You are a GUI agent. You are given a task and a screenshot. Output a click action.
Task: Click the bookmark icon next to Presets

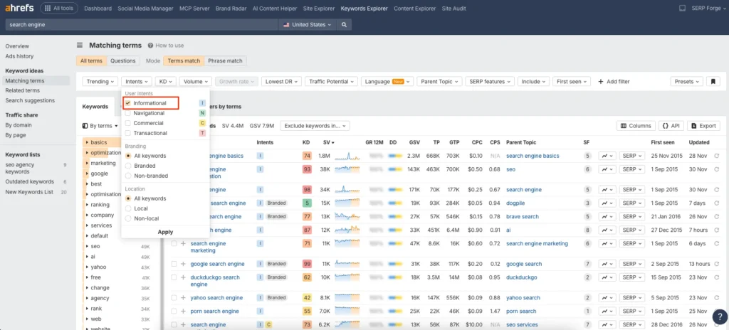pyautogui.click(x=713, y=81)
